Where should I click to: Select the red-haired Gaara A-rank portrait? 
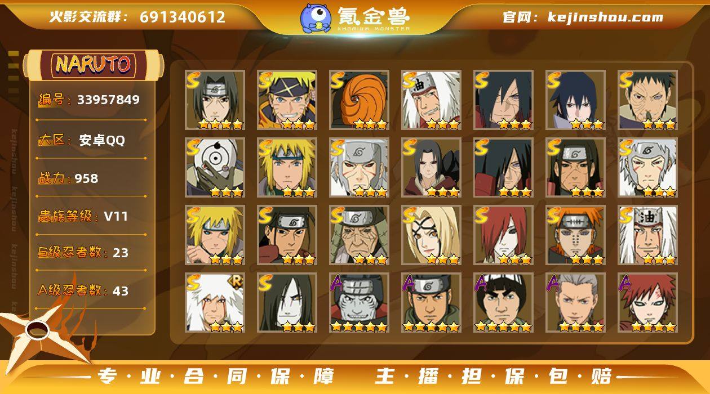pos(647,302)
